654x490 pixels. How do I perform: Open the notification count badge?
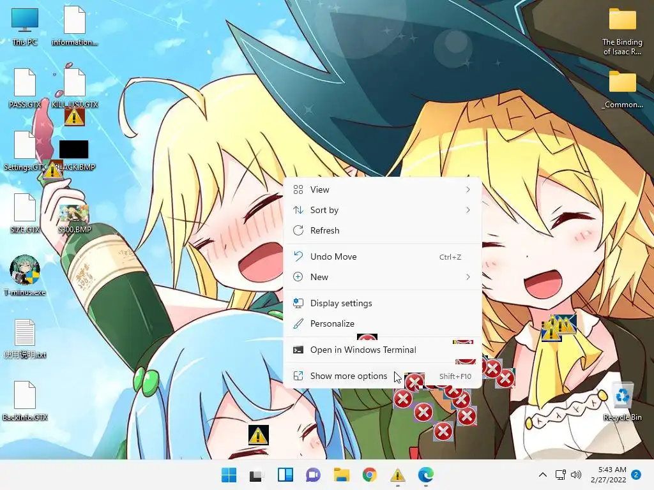636,475
